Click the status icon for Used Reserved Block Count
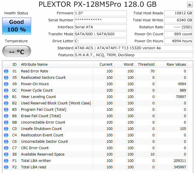Viewport: 195px width, 173px height. [6, 103]
